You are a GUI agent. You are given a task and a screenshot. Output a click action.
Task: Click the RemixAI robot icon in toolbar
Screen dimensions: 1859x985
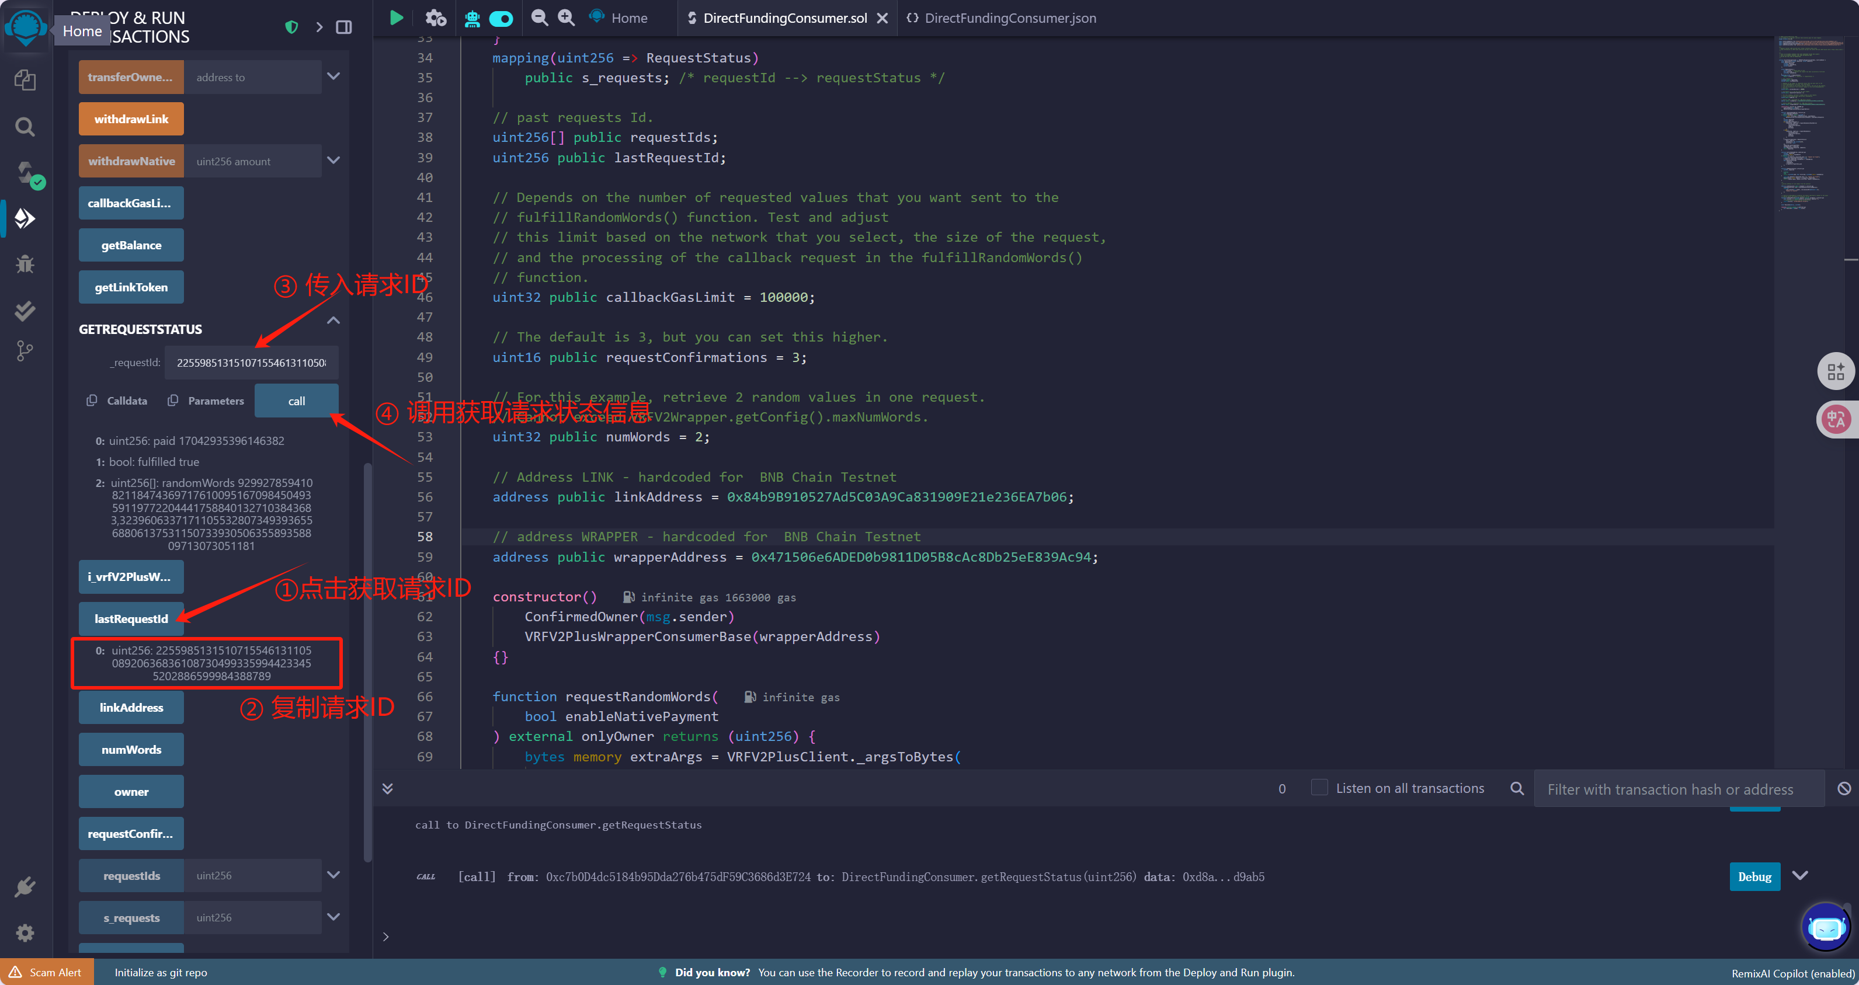coord(472,18)
